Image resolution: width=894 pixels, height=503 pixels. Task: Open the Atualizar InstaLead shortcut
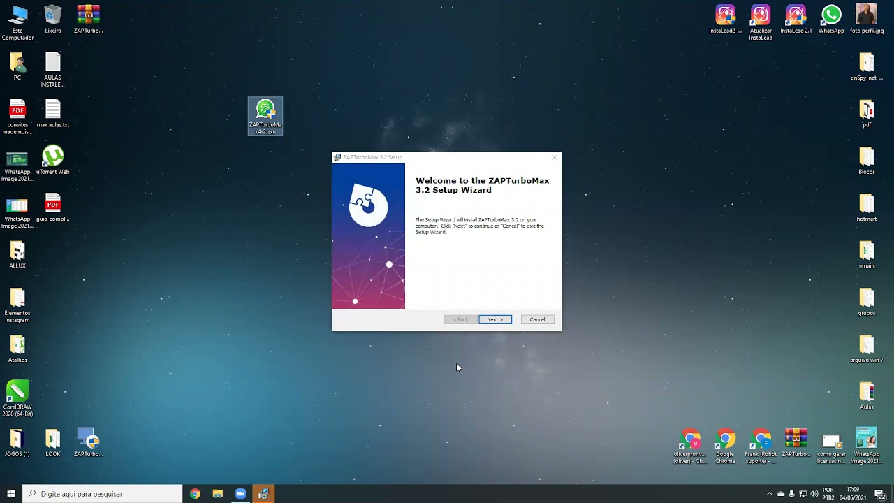point(761,22)
